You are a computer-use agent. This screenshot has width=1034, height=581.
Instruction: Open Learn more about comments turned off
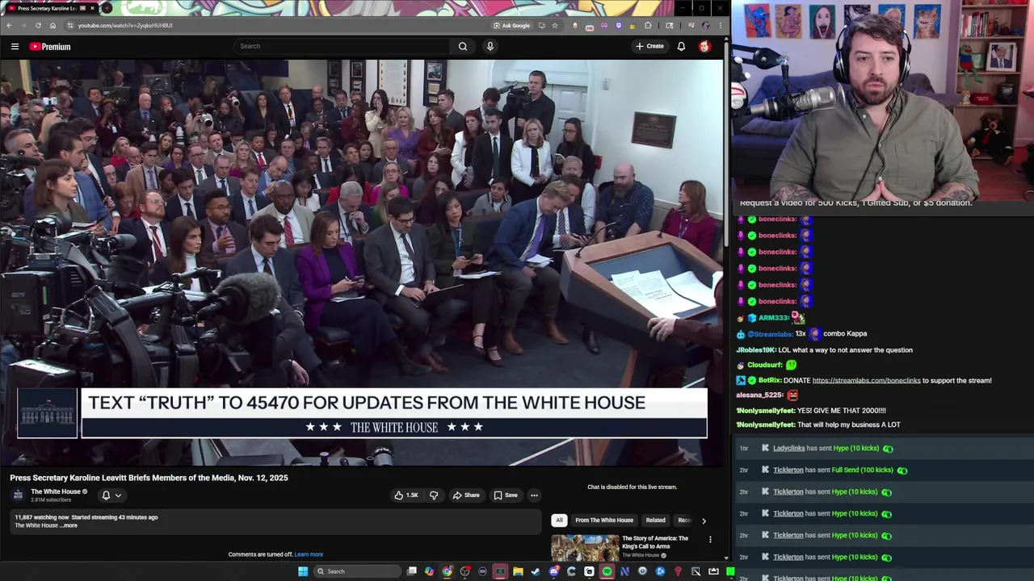pos(309,554)
